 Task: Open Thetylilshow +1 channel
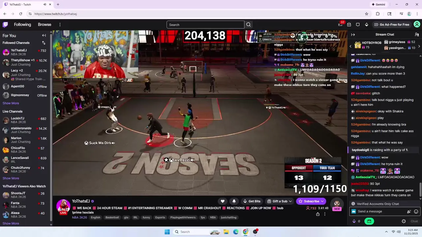[25, 63]
